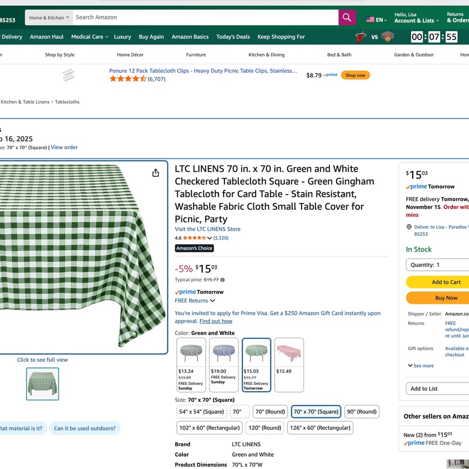
Task: Select the 90" (Round) size option
Action: tap(362, 411)
